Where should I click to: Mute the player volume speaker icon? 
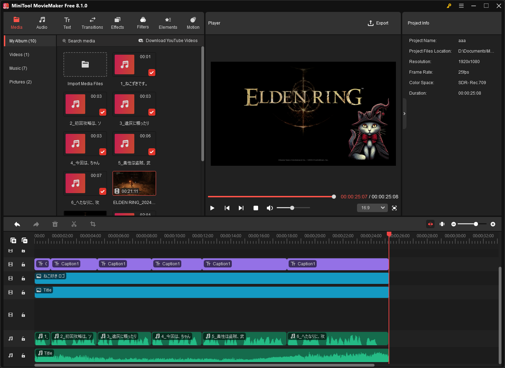[270, 208]
